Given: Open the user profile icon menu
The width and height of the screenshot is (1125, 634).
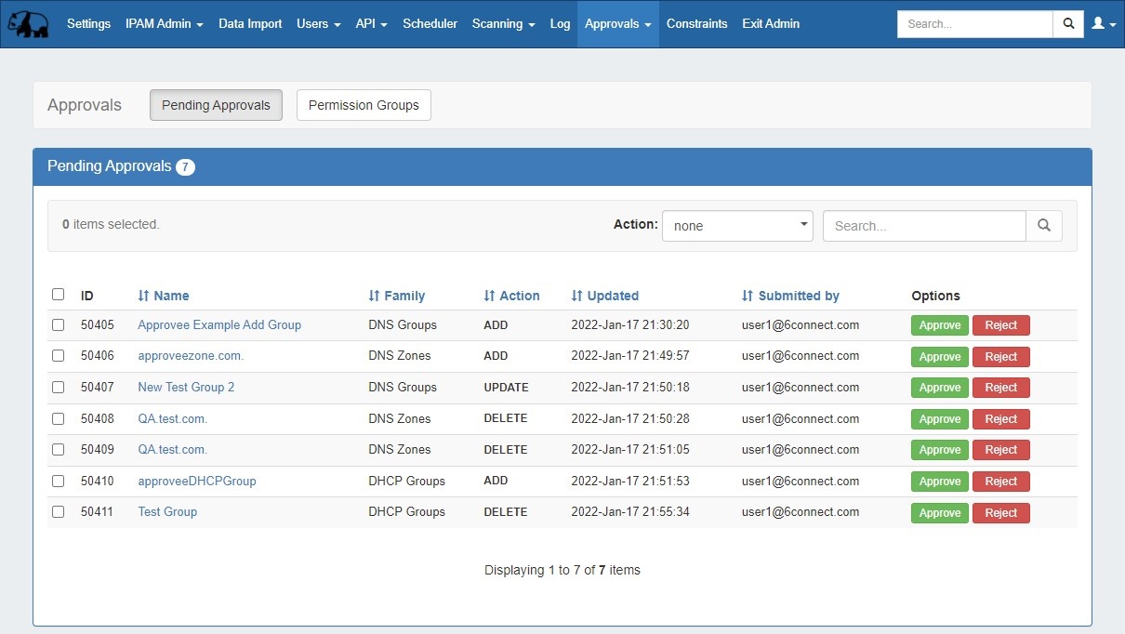Looking at the screenshot, I should pyautogui.click(x=1104, y=24).
